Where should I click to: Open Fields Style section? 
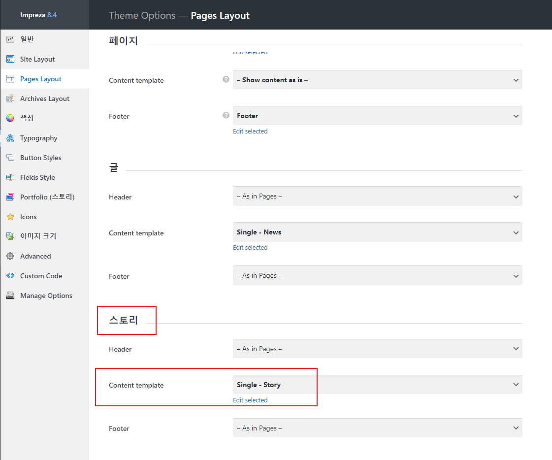coord(45,177)
